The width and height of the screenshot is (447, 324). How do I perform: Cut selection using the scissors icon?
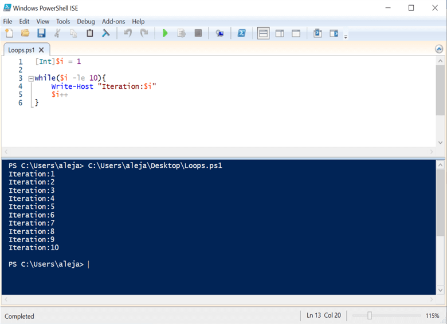click(57, 33)
